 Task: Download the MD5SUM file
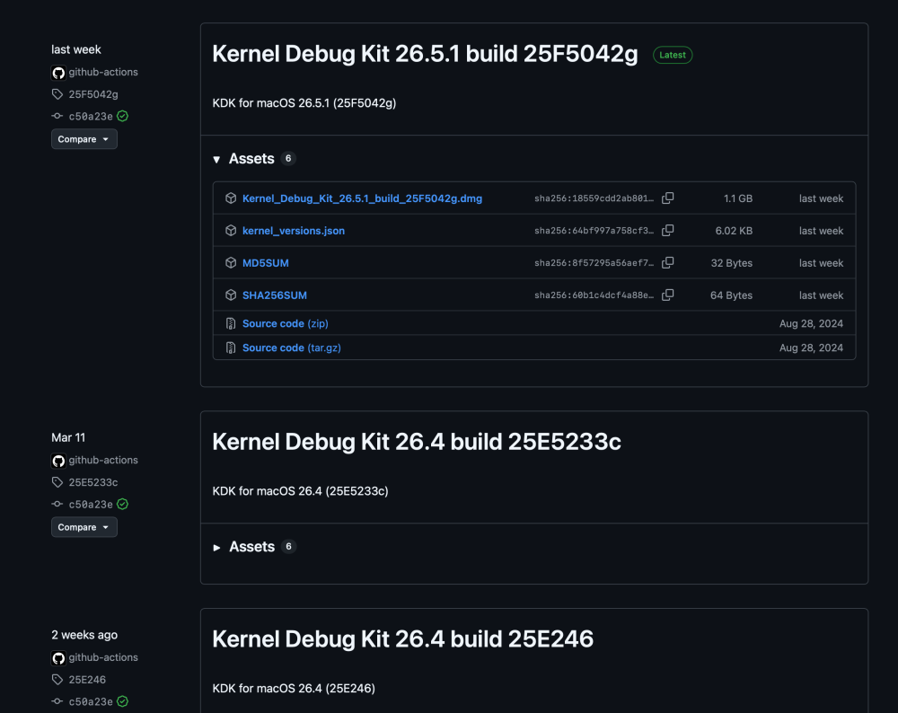pos(265,263)
